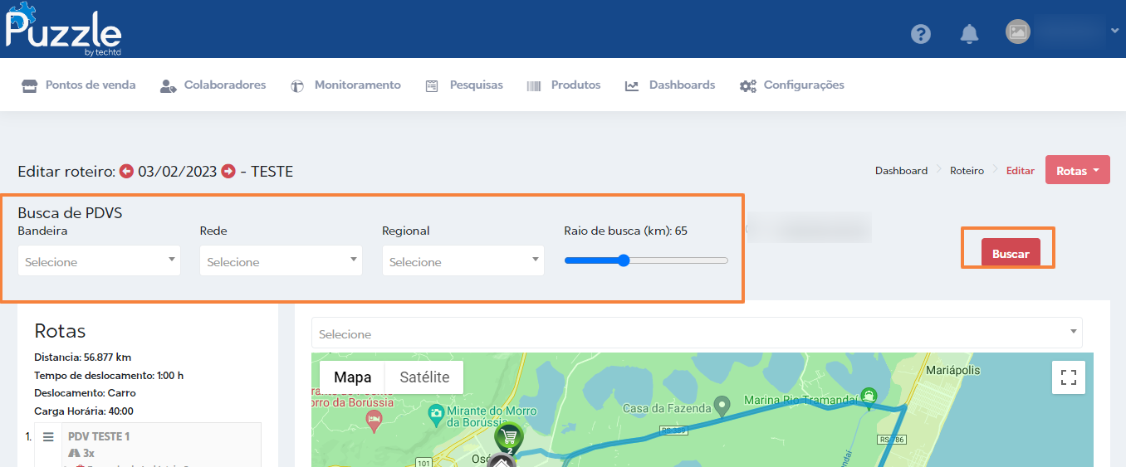
Task: Open the Pesquisas menu
Action: 464,85
